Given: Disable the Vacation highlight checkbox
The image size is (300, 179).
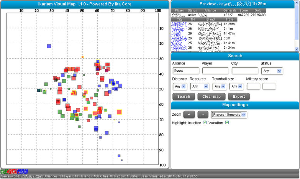Looking at the screenshot, I should tap(227, 123).
